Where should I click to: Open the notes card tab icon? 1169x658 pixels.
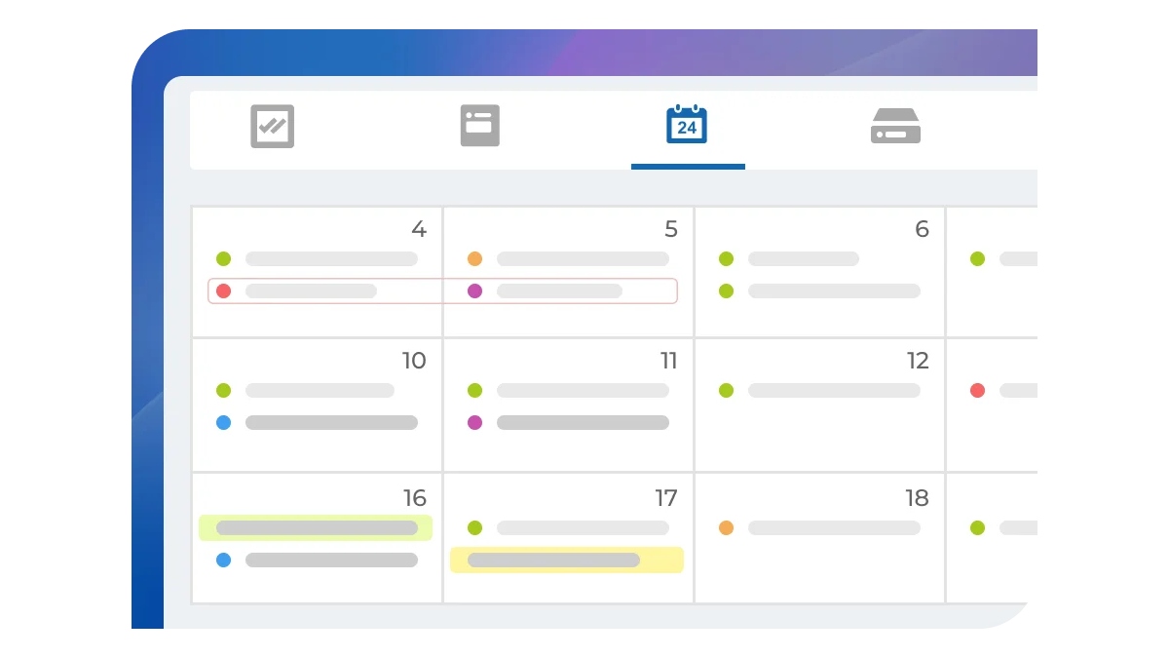pyautogui.click(x=480, y=126)
